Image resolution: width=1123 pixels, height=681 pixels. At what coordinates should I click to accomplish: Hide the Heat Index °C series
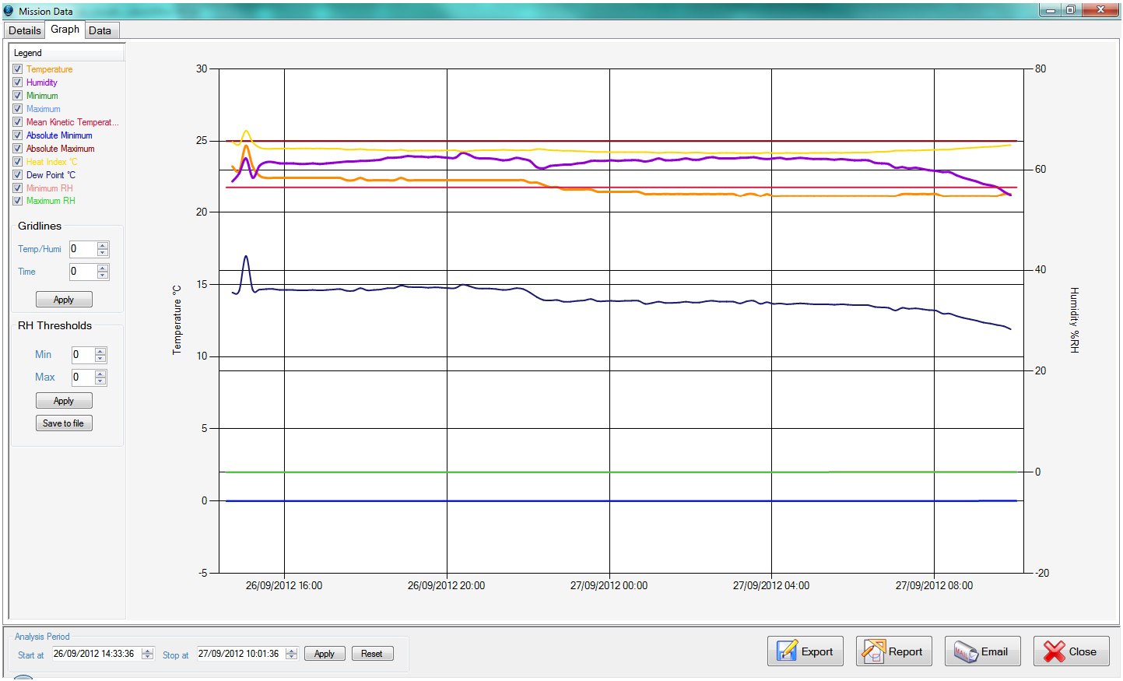coord(17,162)
